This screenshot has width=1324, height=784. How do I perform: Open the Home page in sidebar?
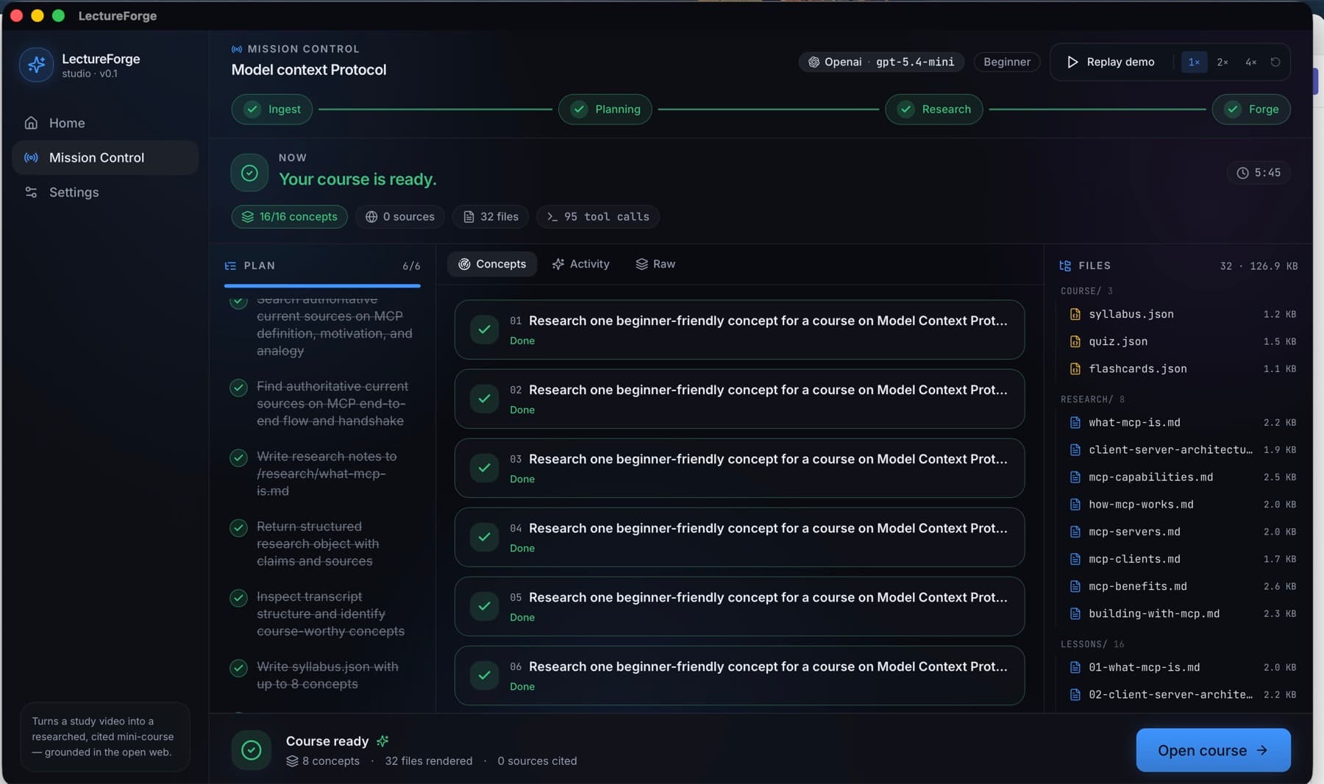pyautogui.click(x=105, y=123)
